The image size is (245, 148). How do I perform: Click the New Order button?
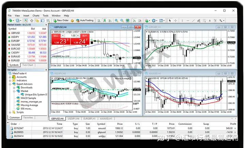tap(61, 20)
